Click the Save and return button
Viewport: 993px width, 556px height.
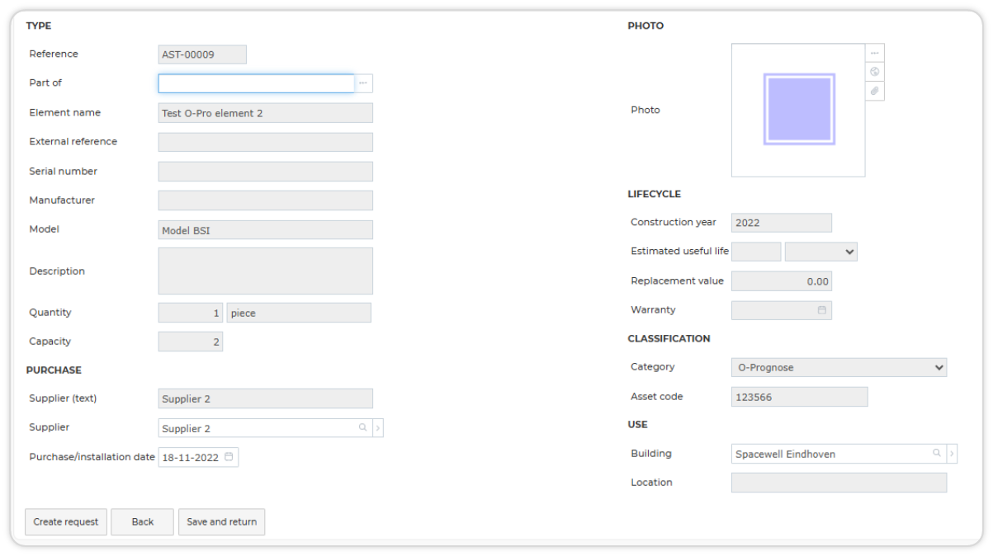pos(222,522)
